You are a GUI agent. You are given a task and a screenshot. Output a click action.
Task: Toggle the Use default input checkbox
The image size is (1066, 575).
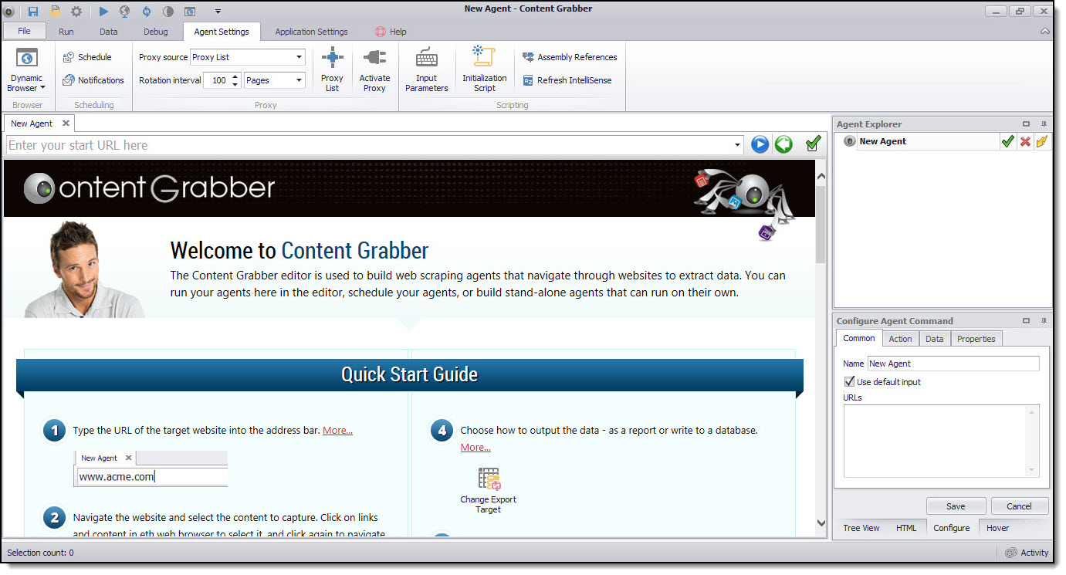coord(850,382)
